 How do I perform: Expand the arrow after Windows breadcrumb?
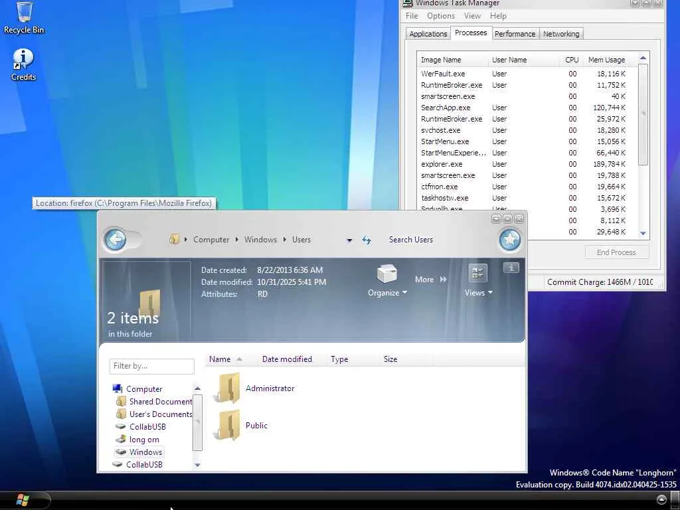tap(285, 239)
